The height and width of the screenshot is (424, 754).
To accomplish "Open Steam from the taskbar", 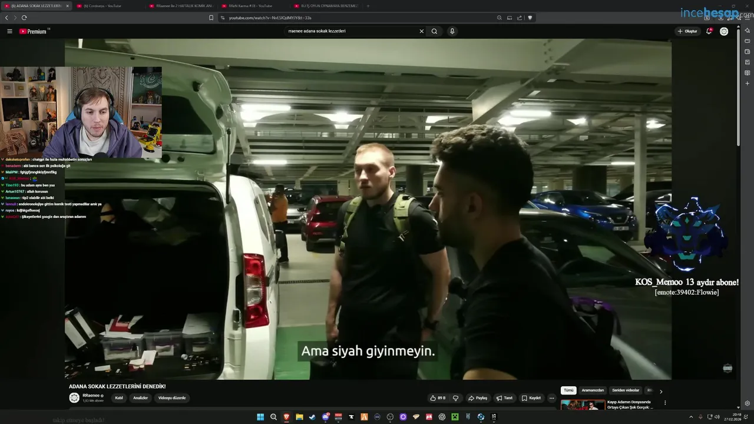I will point(312,417).
